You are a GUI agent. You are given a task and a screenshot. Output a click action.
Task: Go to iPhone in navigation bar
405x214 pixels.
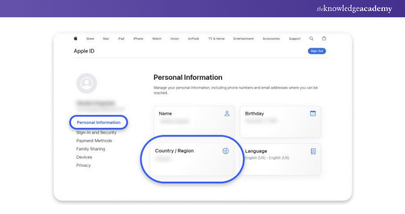pyautogui.click(x=138, y=39)
